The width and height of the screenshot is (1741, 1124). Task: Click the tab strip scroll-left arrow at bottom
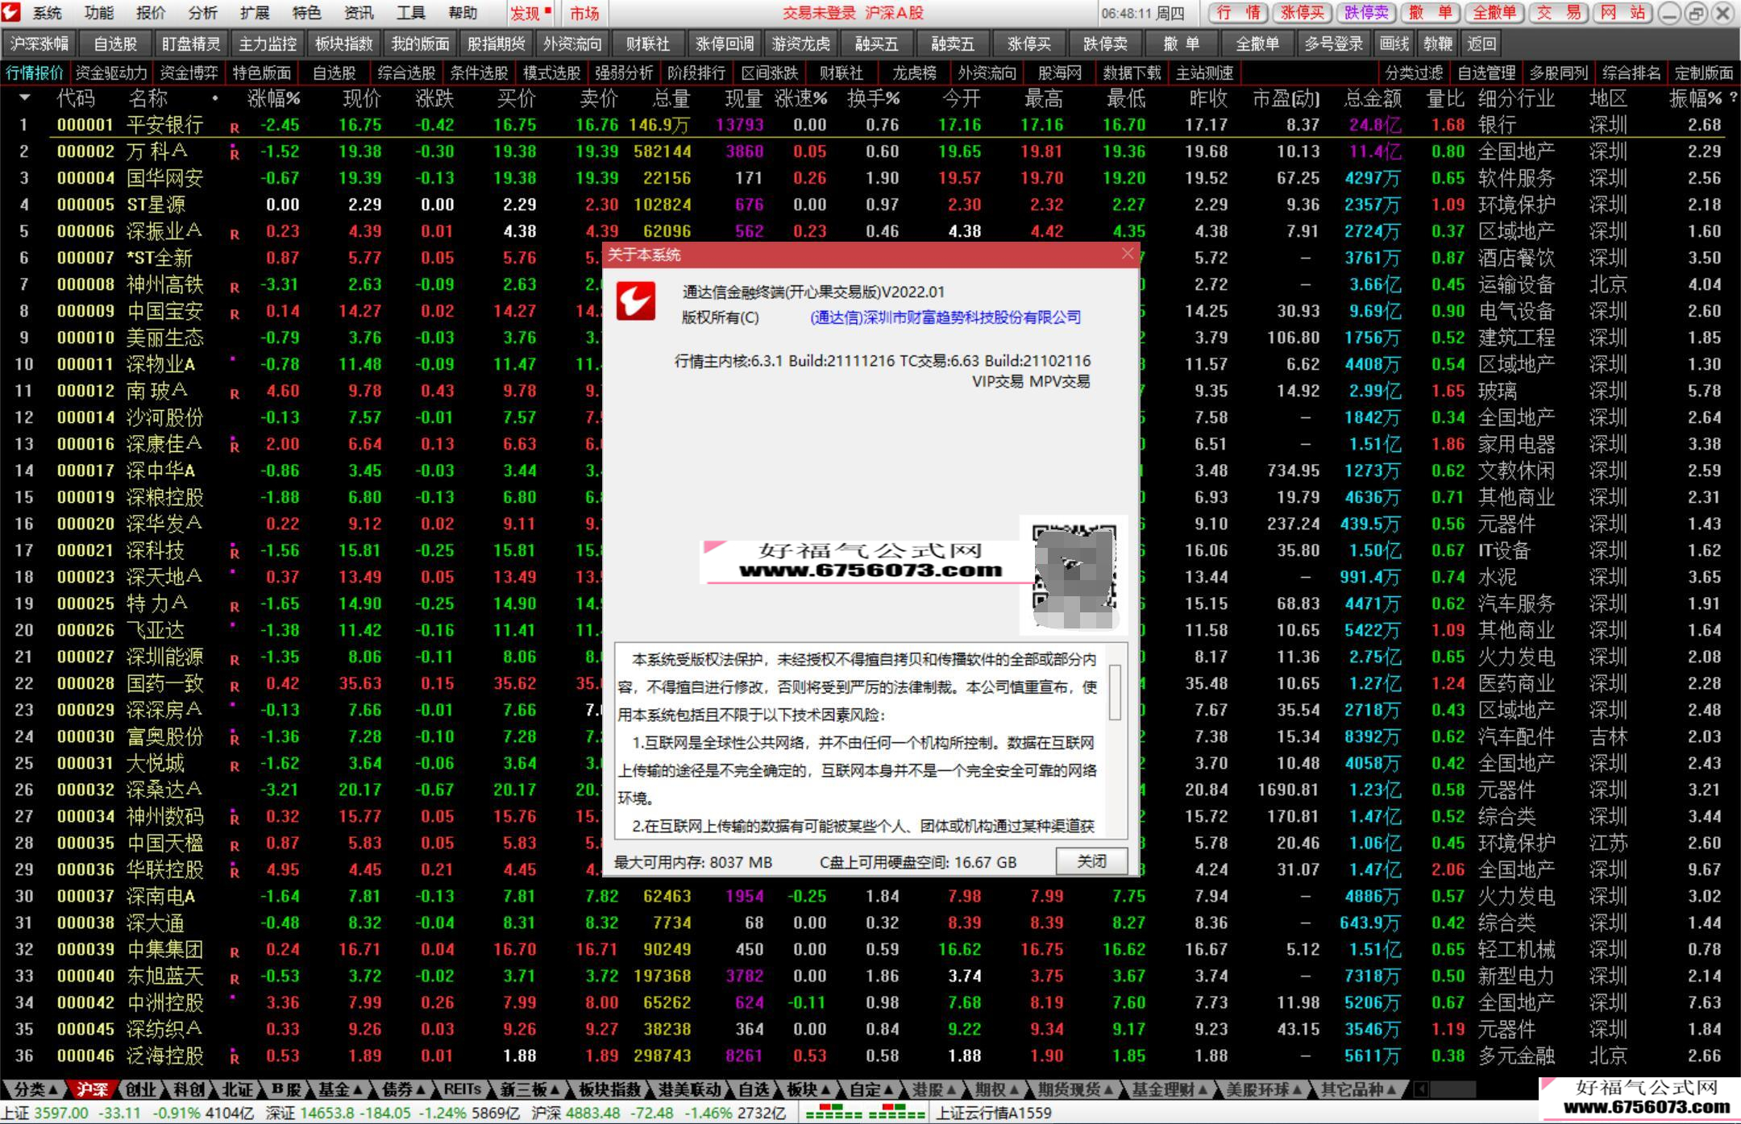pyautogui.click(x=1421, y=1089)
